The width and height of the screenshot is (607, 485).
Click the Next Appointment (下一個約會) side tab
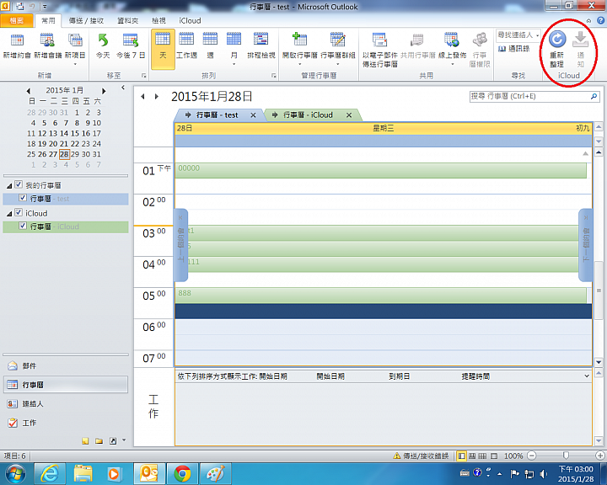(x=585, y=245)
